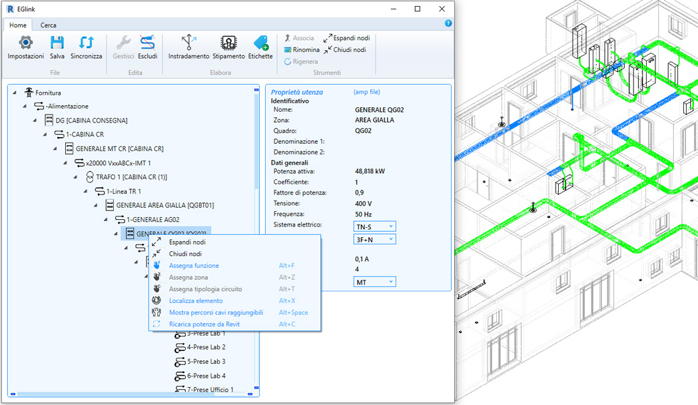Click the 5-Prese Lab 3 socket icon
The width and height of the screenshot is (698, 405).
(x=180, y=362)
